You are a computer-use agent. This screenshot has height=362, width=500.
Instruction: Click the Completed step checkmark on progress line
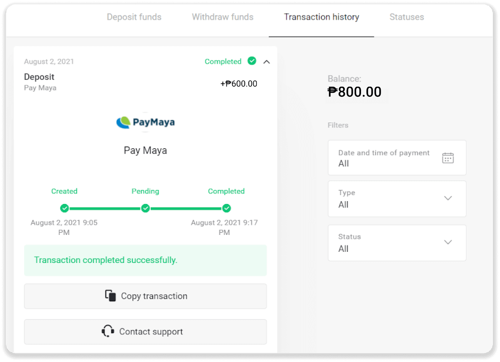(x=226, y=208)
